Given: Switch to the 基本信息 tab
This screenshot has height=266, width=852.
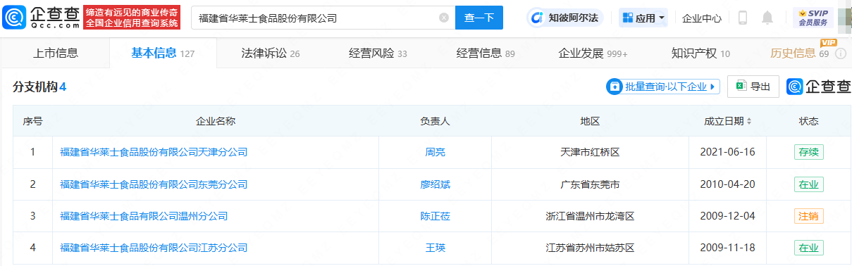Looking at the screenshot, I should click(x=163, y=53).
